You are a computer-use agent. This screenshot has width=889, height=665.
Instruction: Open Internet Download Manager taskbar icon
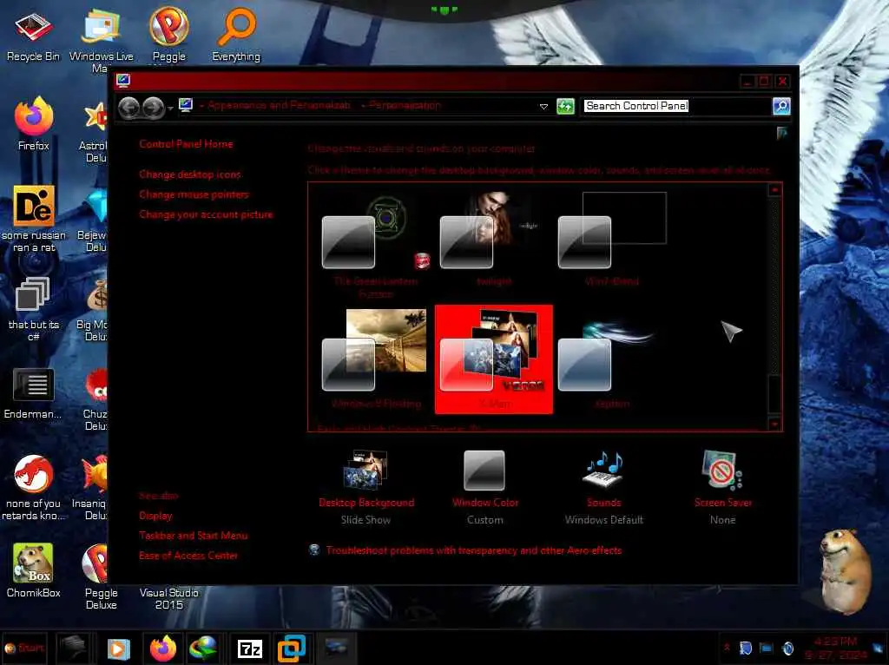click(x=203, y=648)
